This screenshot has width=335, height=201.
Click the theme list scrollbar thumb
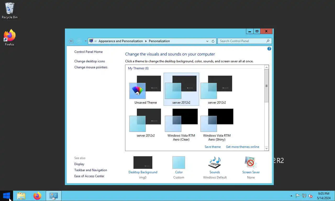tap(266, 86)
